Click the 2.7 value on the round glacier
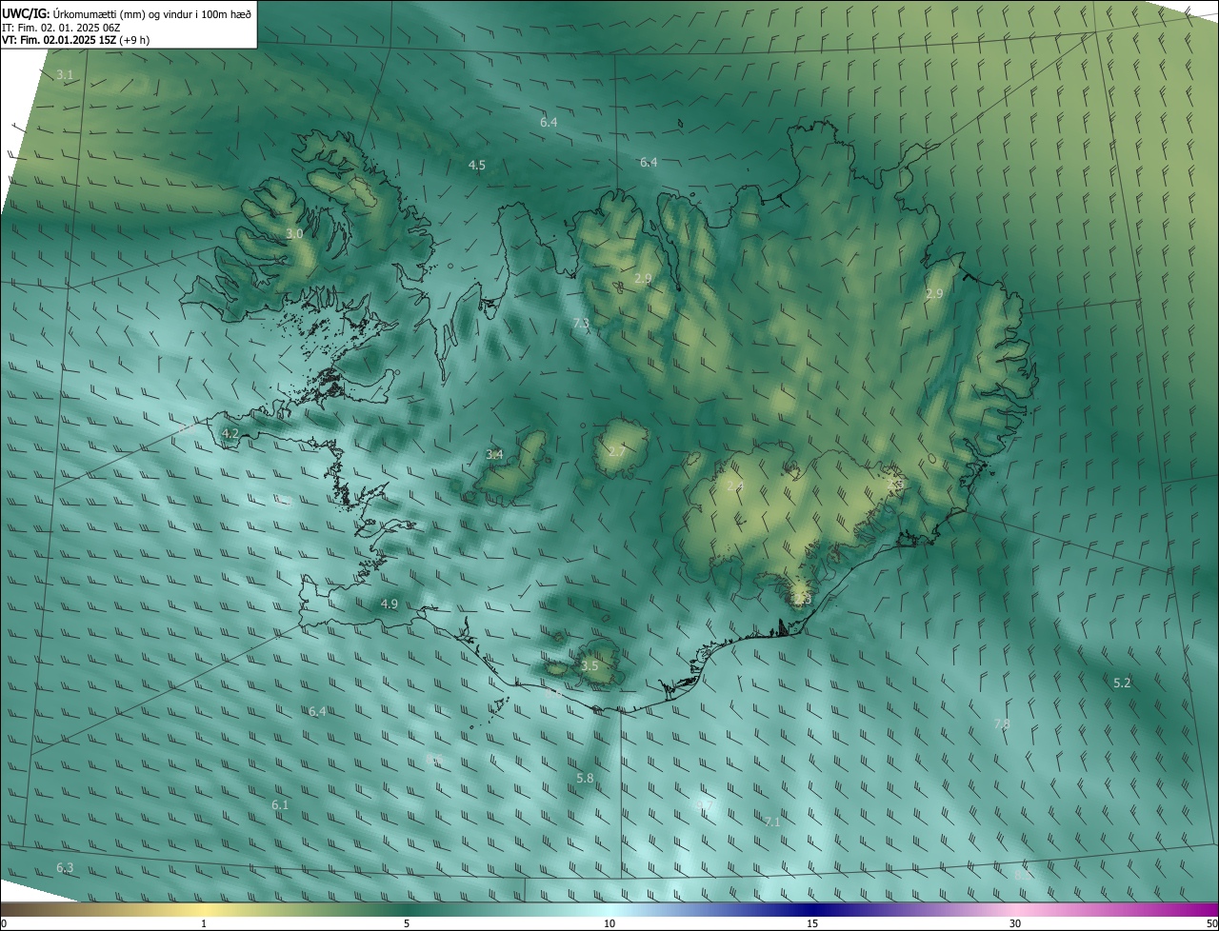Viewport: 1219px width, 931px height. [616, 451]
